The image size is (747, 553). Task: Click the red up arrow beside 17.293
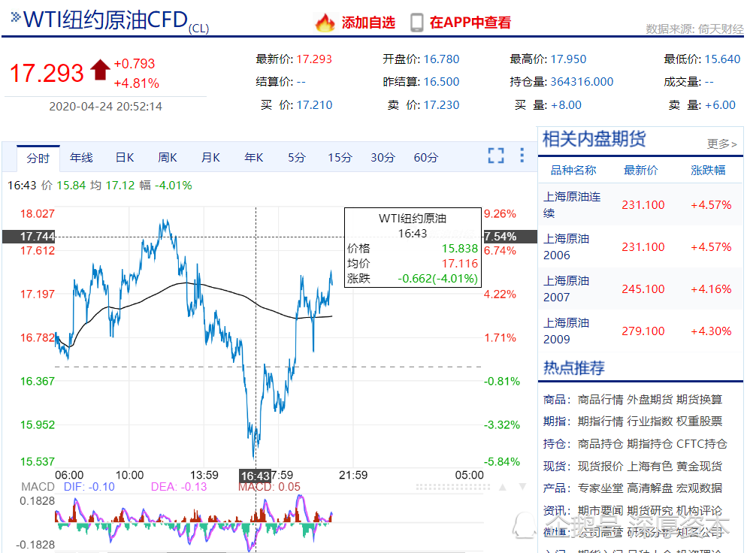pos(100,70)
